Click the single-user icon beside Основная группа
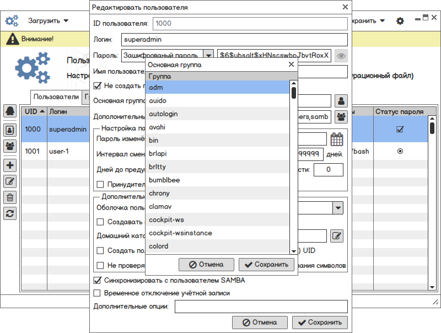The width and height of the screenshot is (441, 333). click(342, 101)
